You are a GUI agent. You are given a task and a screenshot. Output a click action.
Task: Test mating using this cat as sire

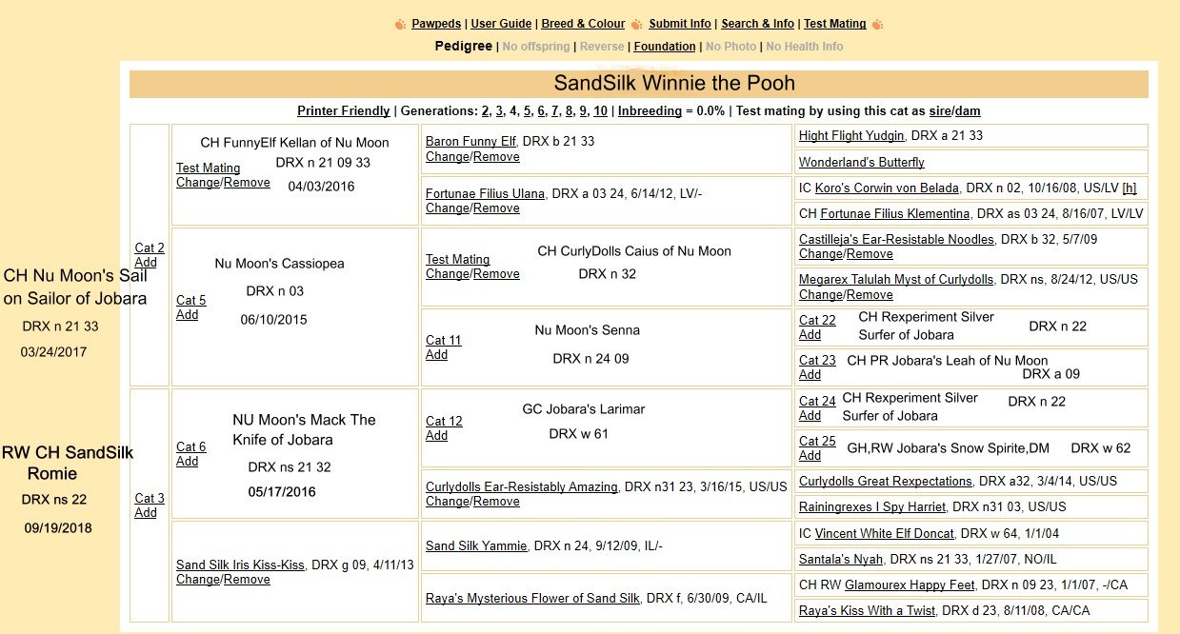pyautogui.click(x=940, y=110)
